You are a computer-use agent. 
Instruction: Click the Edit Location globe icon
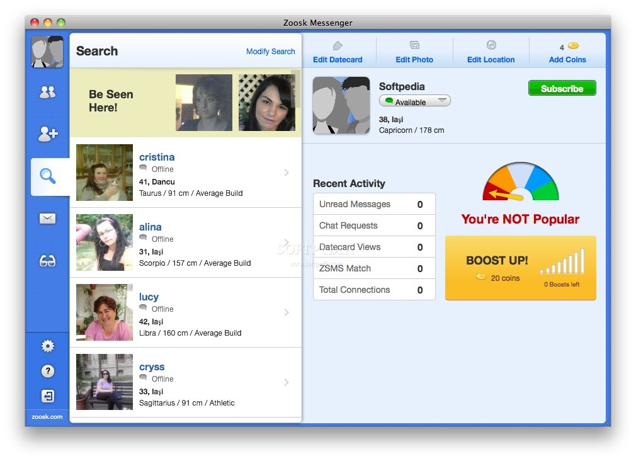491,45
